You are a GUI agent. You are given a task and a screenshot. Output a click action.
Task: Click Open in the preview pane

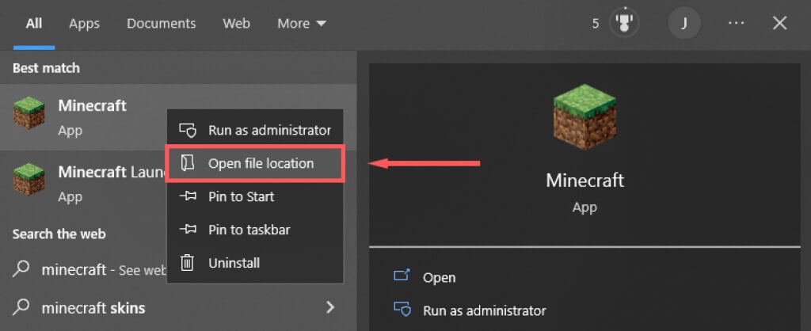pyautogui.click(x=439, y=278)
